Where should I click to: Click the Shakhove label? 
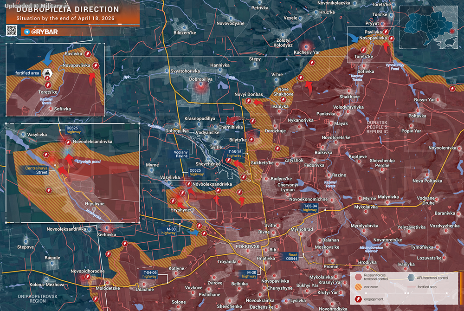tap(349, 97)
